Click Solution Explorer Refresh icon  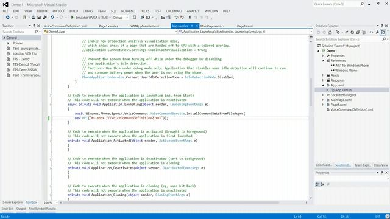point(352,32)
